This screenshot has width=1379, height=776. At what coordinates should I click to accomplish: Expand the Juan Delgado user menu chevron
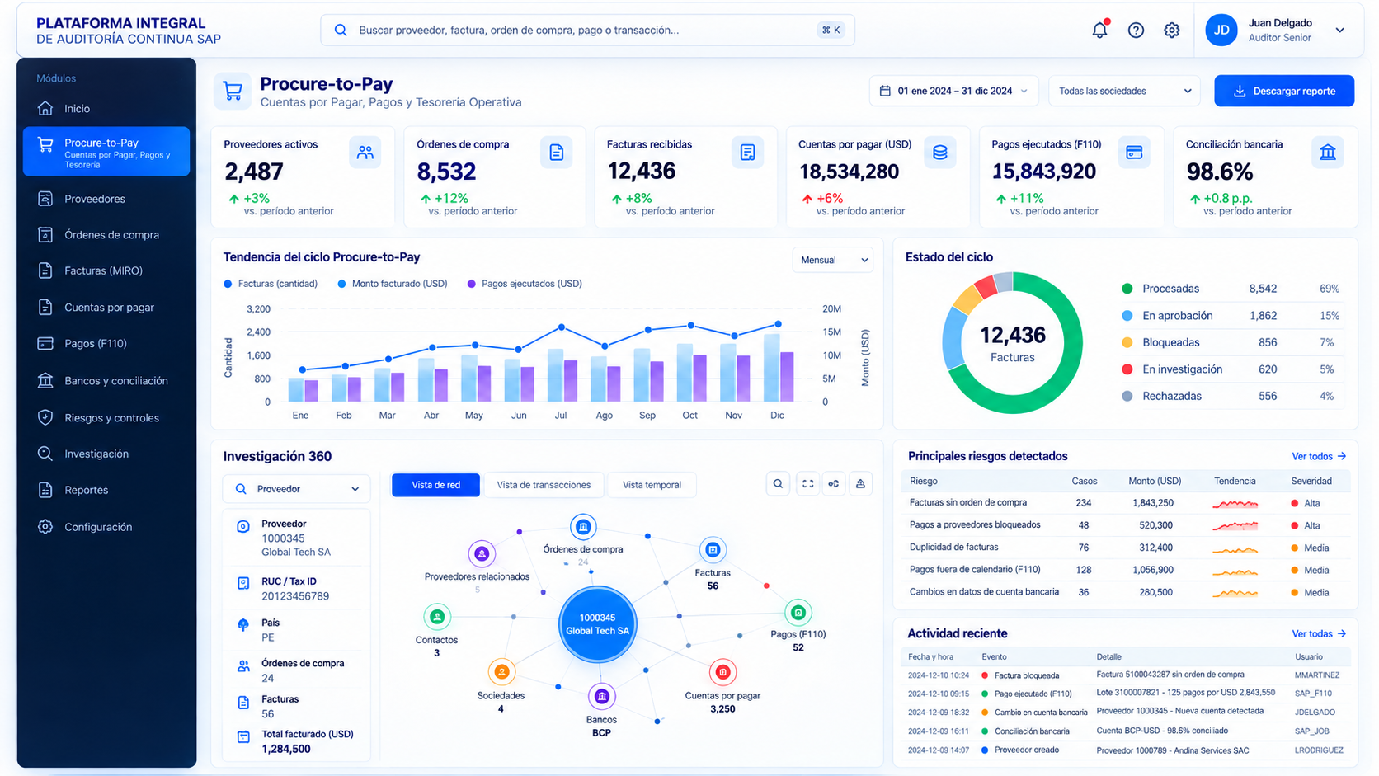coord(1340,30)
